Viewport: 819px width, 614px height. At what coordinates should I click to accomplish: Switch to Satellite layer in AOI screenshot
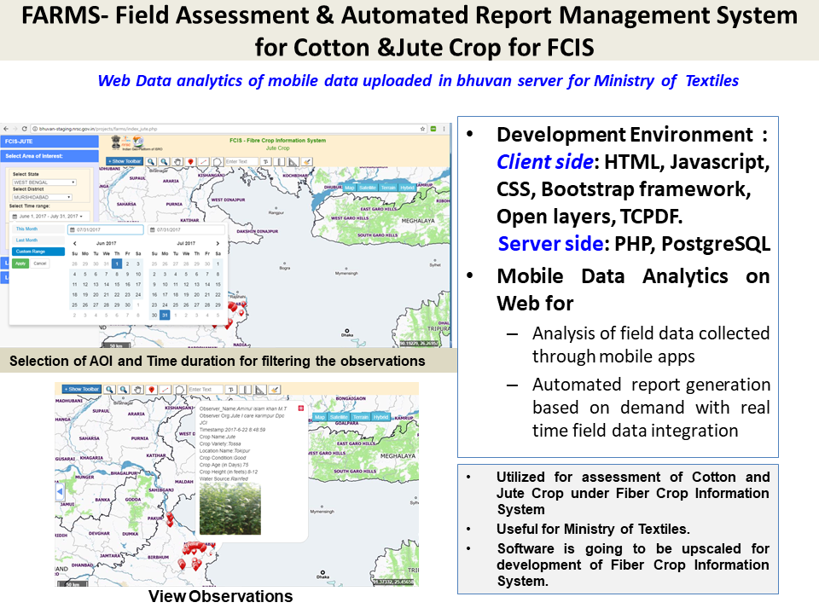click(x=368, y=188)
